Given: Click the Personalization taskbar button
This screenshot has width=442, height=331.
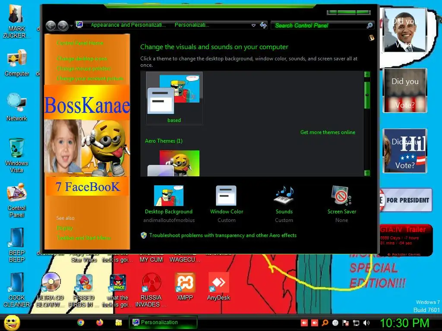Looking at the screenshot, I should click(163, 322).
